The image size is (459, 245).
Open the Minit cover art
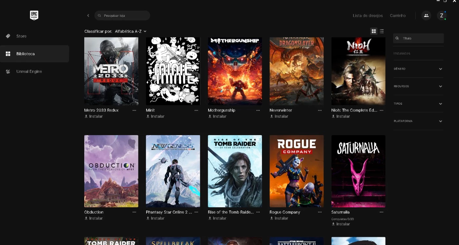[x=173, y=71]
